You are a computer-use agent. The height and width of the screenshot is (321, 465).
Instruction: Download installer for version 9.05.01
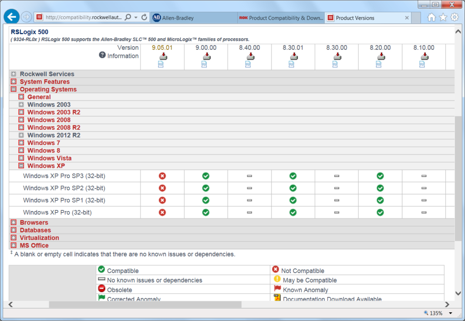click(162, 55)
